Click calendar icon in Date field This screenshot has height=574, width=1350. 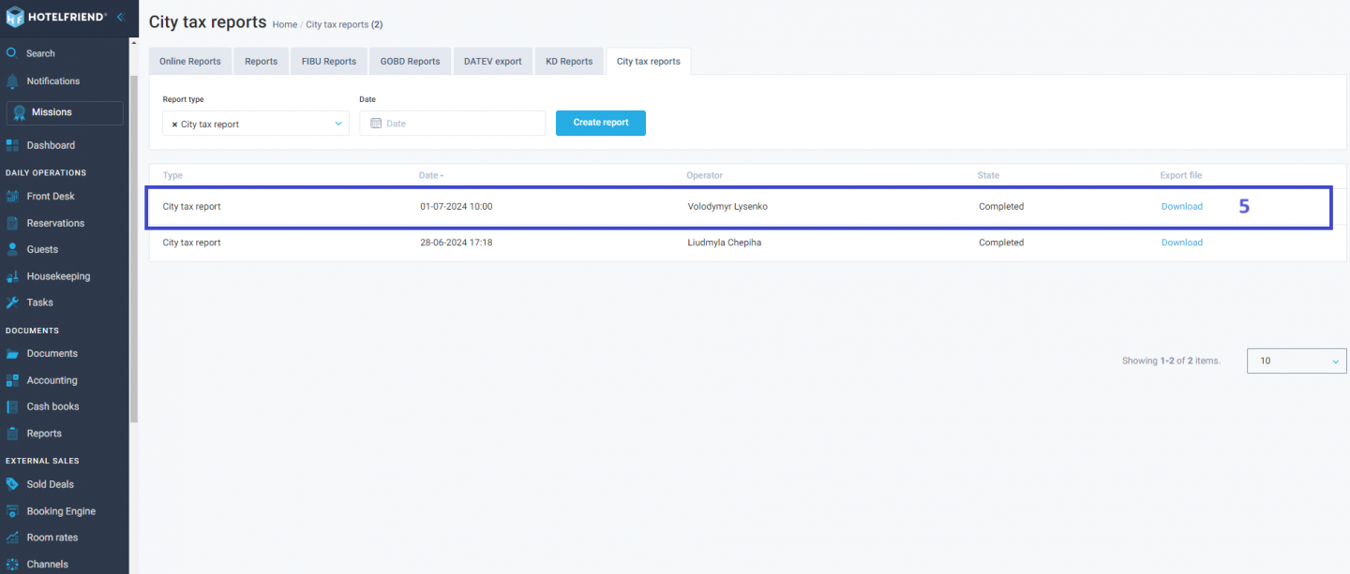click(376, 124)
